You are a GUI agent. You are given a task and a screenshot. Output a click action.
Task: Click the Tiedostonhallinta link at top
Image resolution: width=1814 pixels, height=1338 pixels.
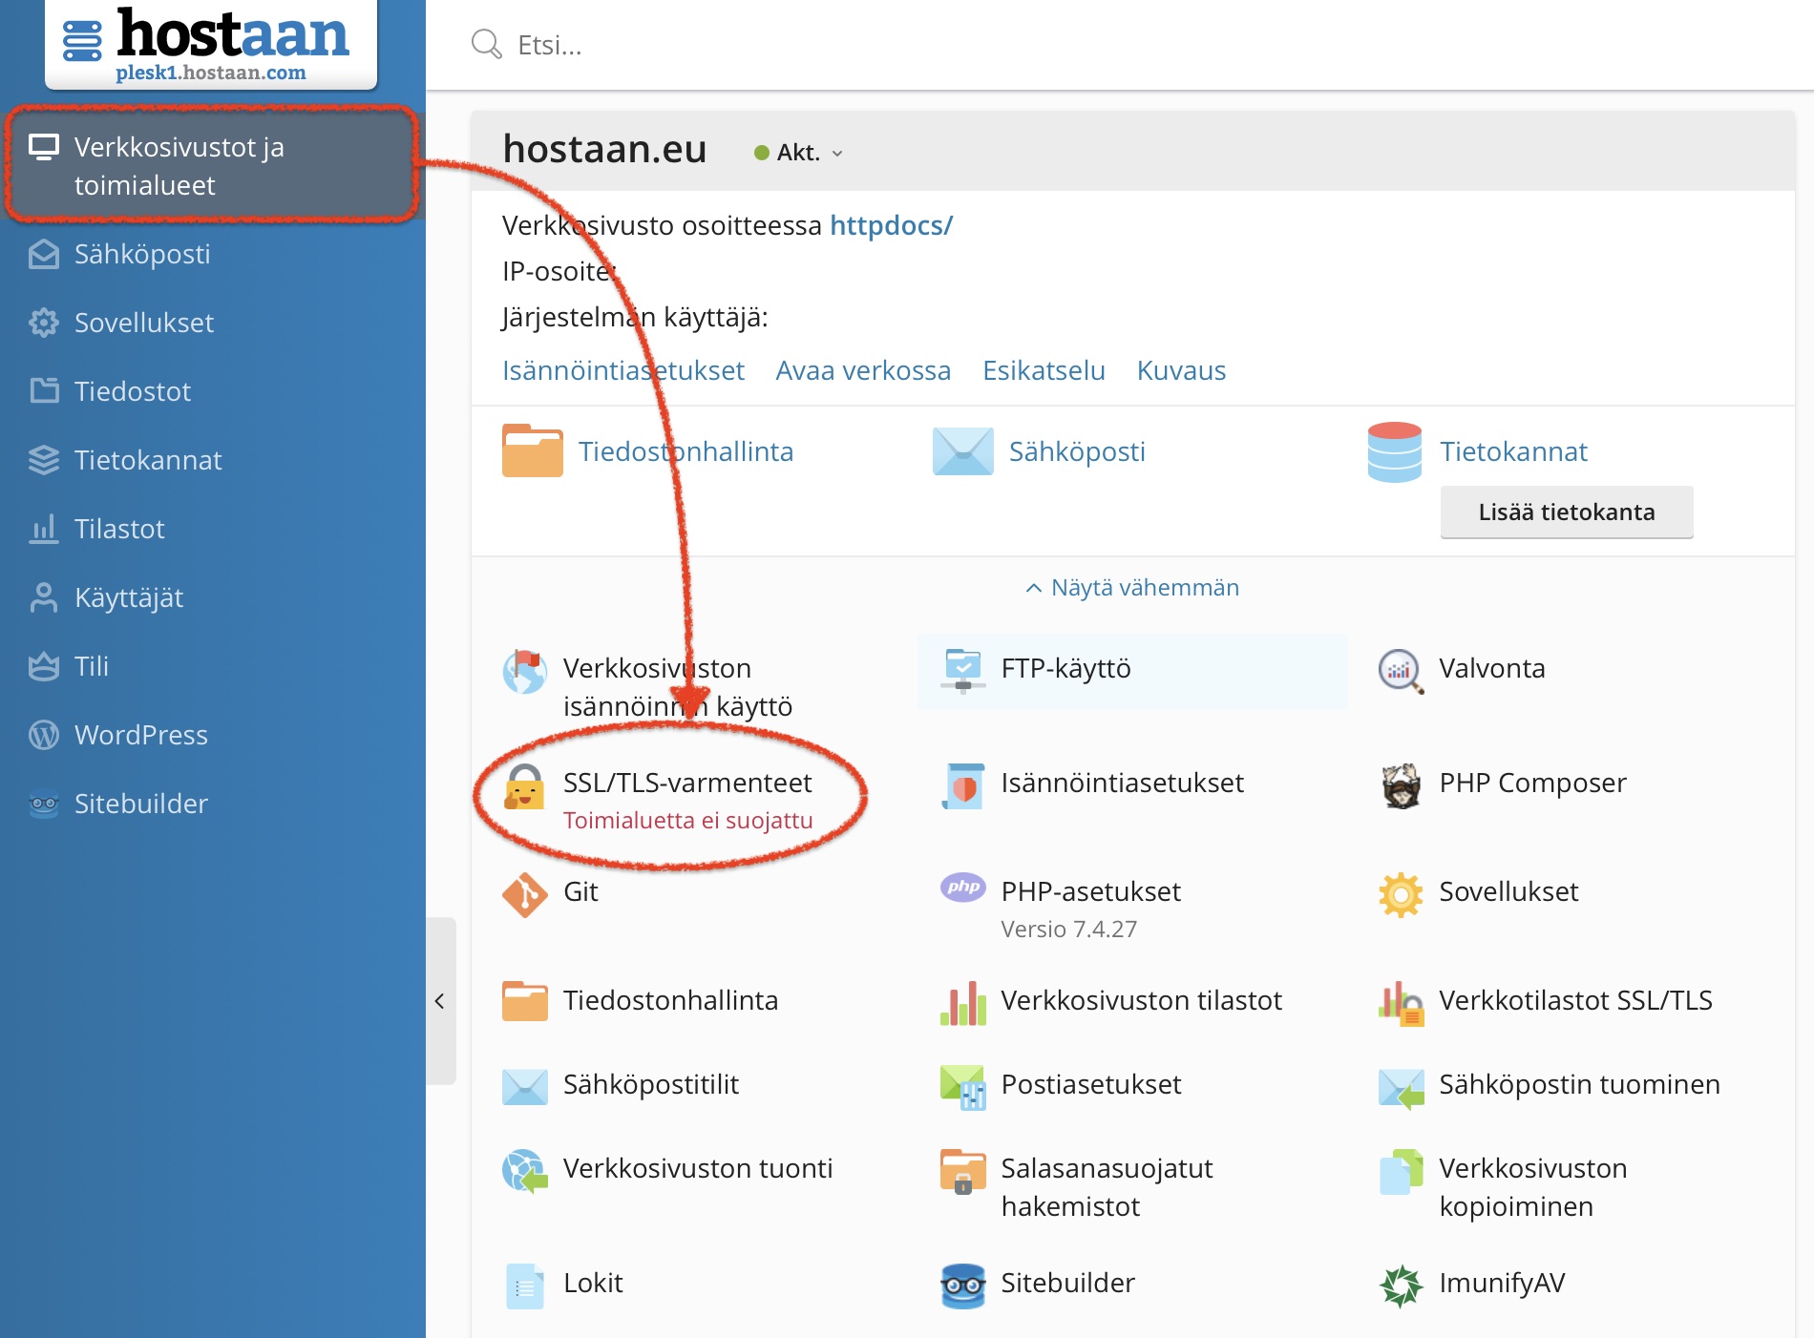686,451
